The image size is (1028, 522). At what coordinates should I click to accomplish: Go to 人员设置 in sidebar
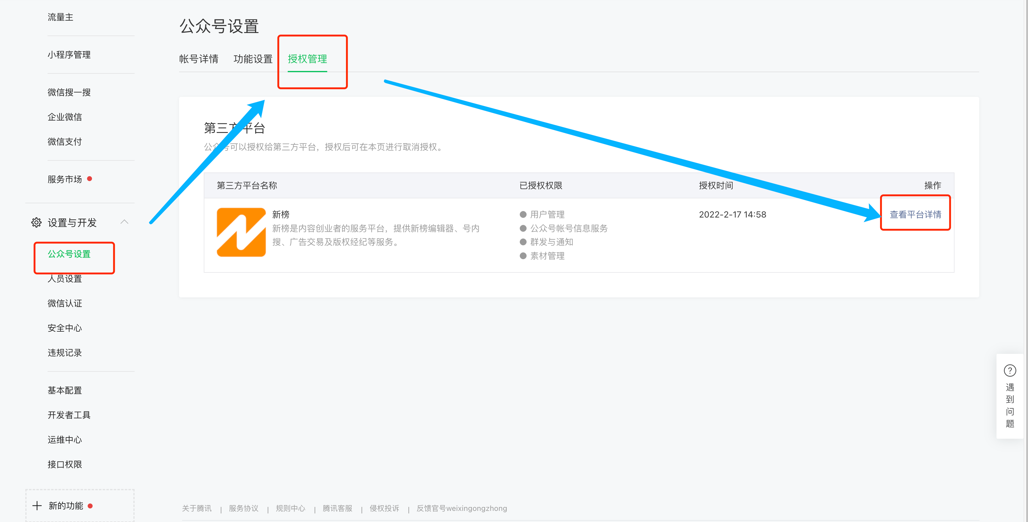coord(65,279)
